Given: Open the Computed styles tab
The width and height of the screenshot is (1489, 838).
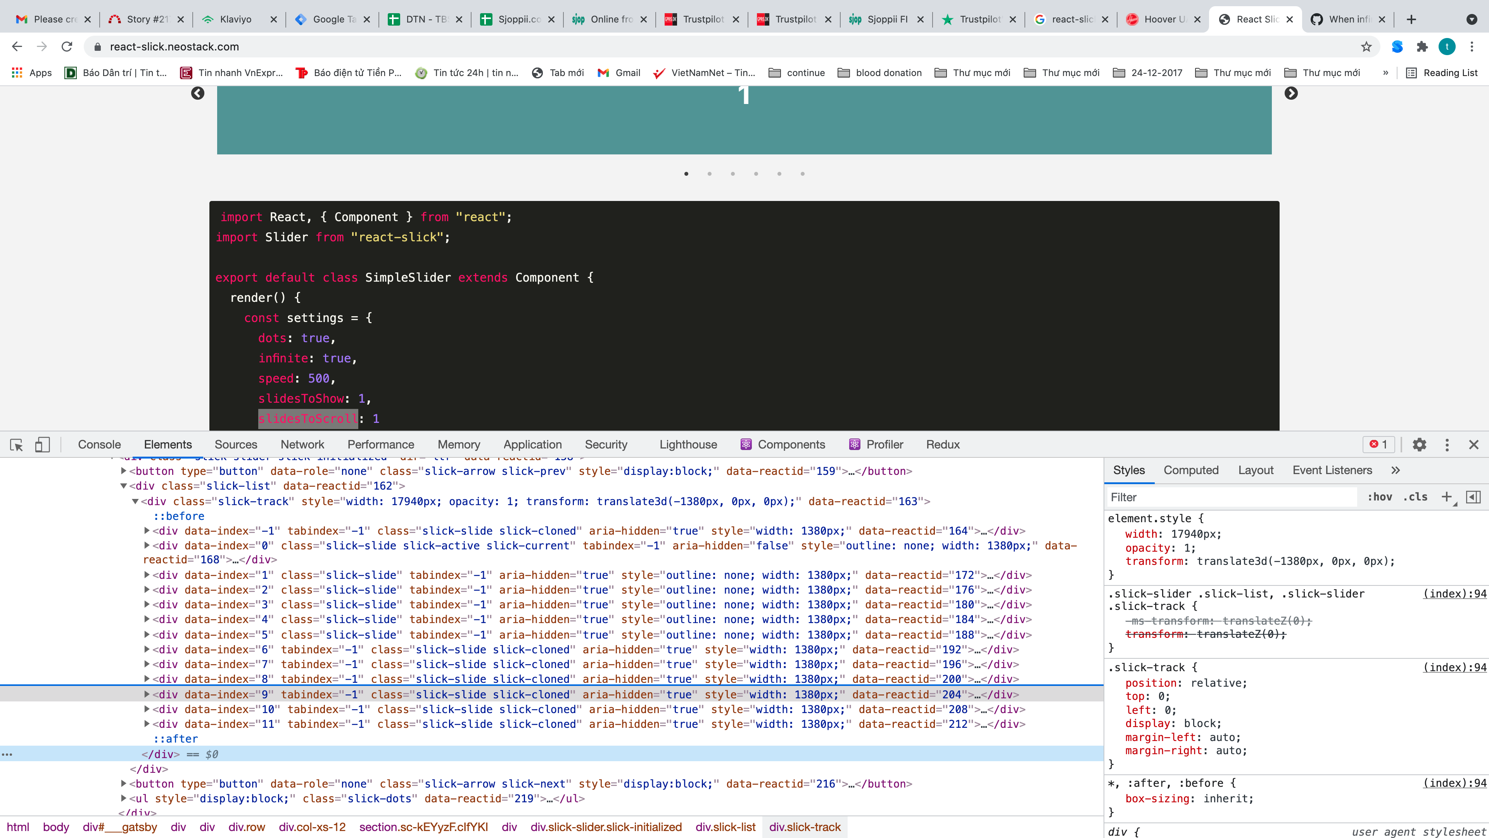Looking at the screenshot, I should click(x=1191, y=470).
